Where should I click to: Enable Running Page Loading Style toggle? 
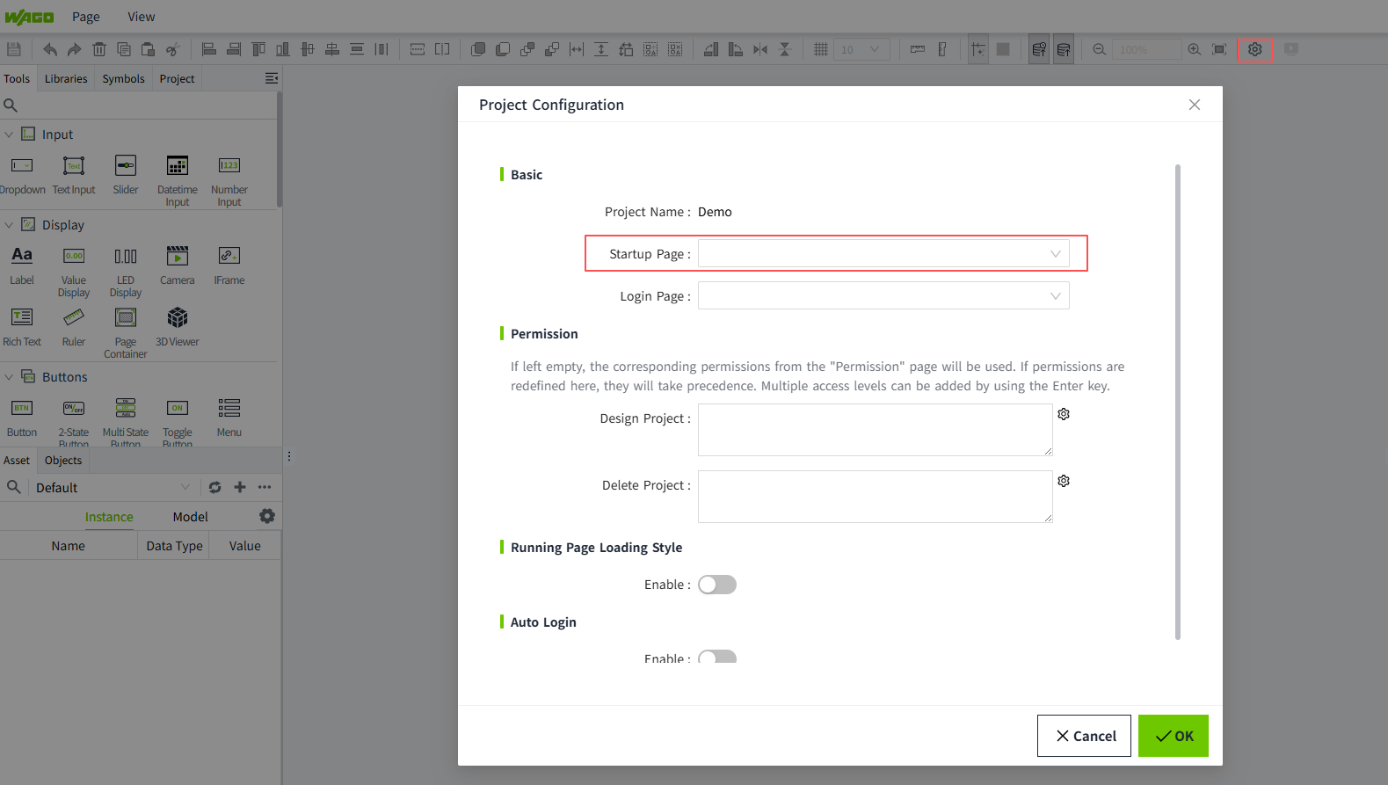(x=716, y=585)
